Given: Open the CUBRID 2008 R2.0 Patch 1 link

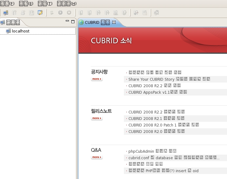Looking at the screenshot, I should (x=164, y=125).
